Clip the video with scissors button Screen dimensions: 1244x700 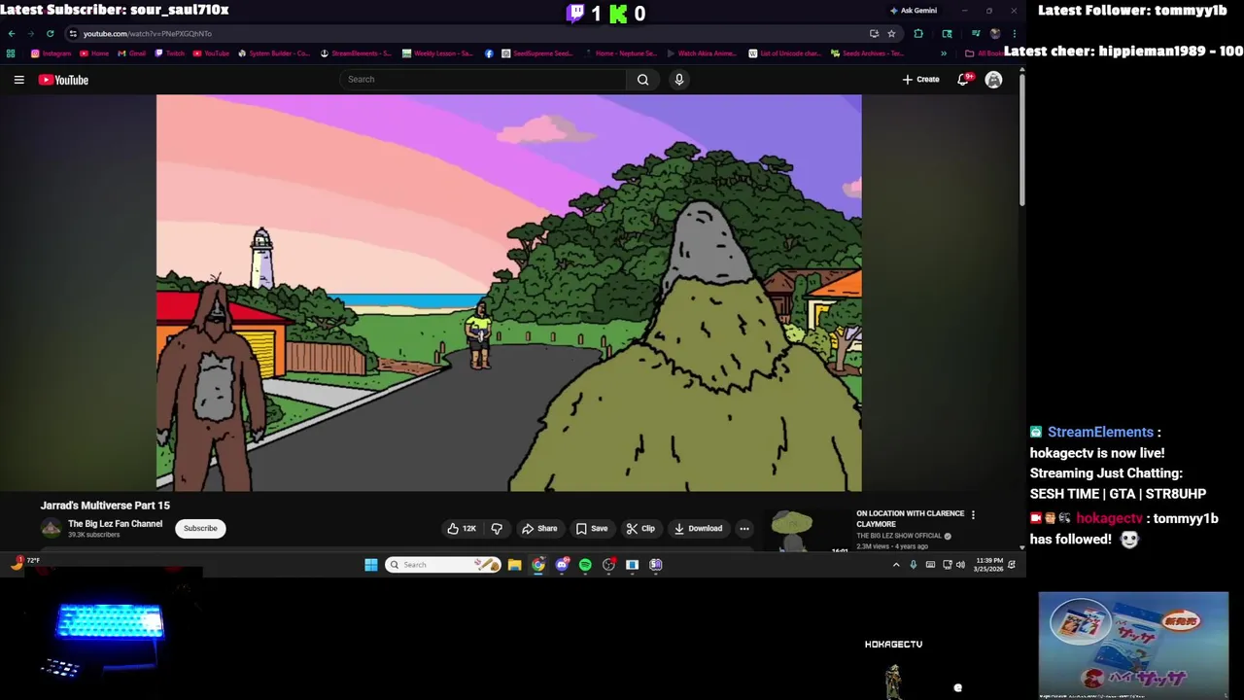pyautogui.click(x=640, y=529)
